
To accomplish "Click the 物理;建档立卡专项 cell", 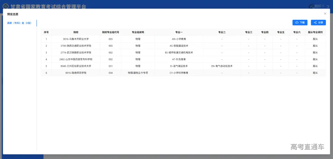I will (138, 73).
